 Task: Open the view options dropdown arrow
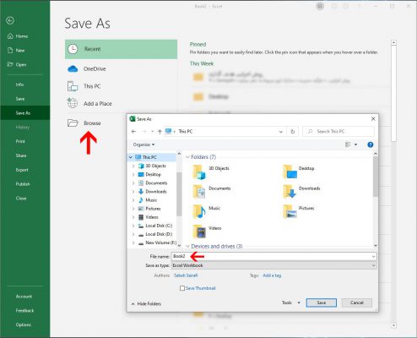(x=355, y=144)
